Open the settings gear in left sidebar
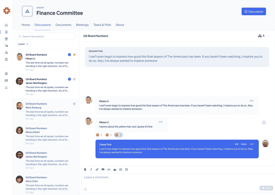 point(6,74)
